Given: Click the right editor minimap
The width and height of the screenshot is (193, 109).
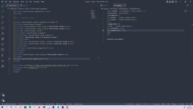Looking at the screenshot, I should tap(188, 11).
